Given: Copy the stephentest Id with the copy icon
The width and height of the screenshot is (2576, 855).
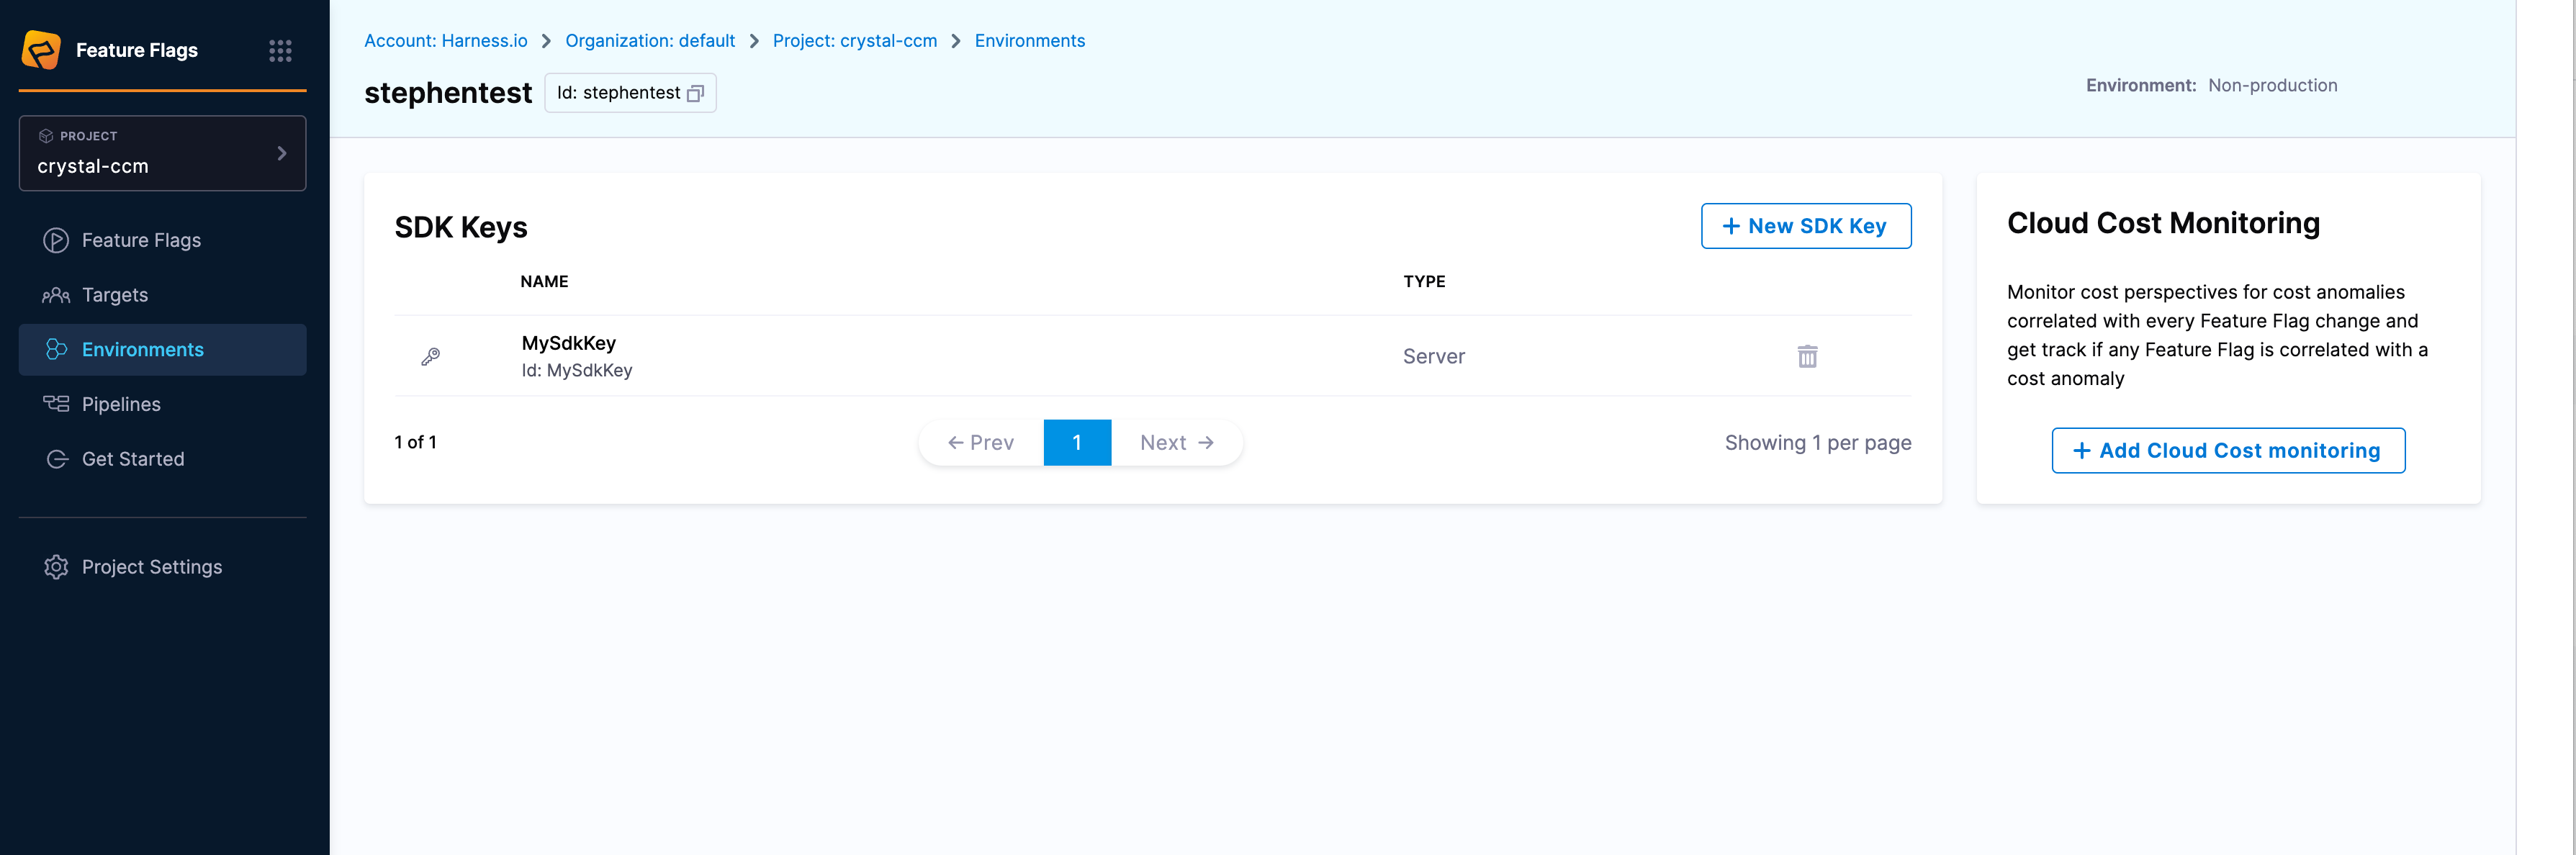Looking at the screenshot, I should pos(696,92).
